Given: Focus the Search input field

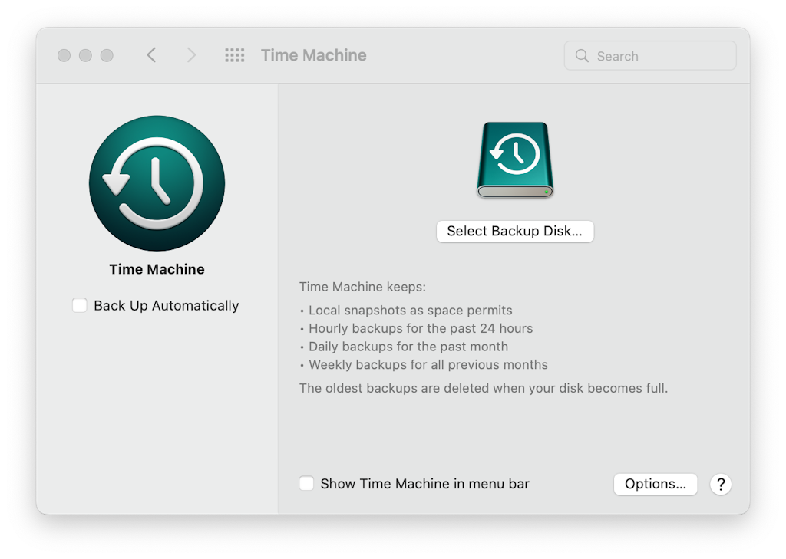Looking at the screenshot, I should (660, 56).
